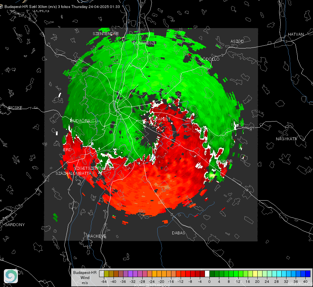The image size is (313, 287).
Task: Click the BUDAPEST label on the radar
Action: coord(160,119)
